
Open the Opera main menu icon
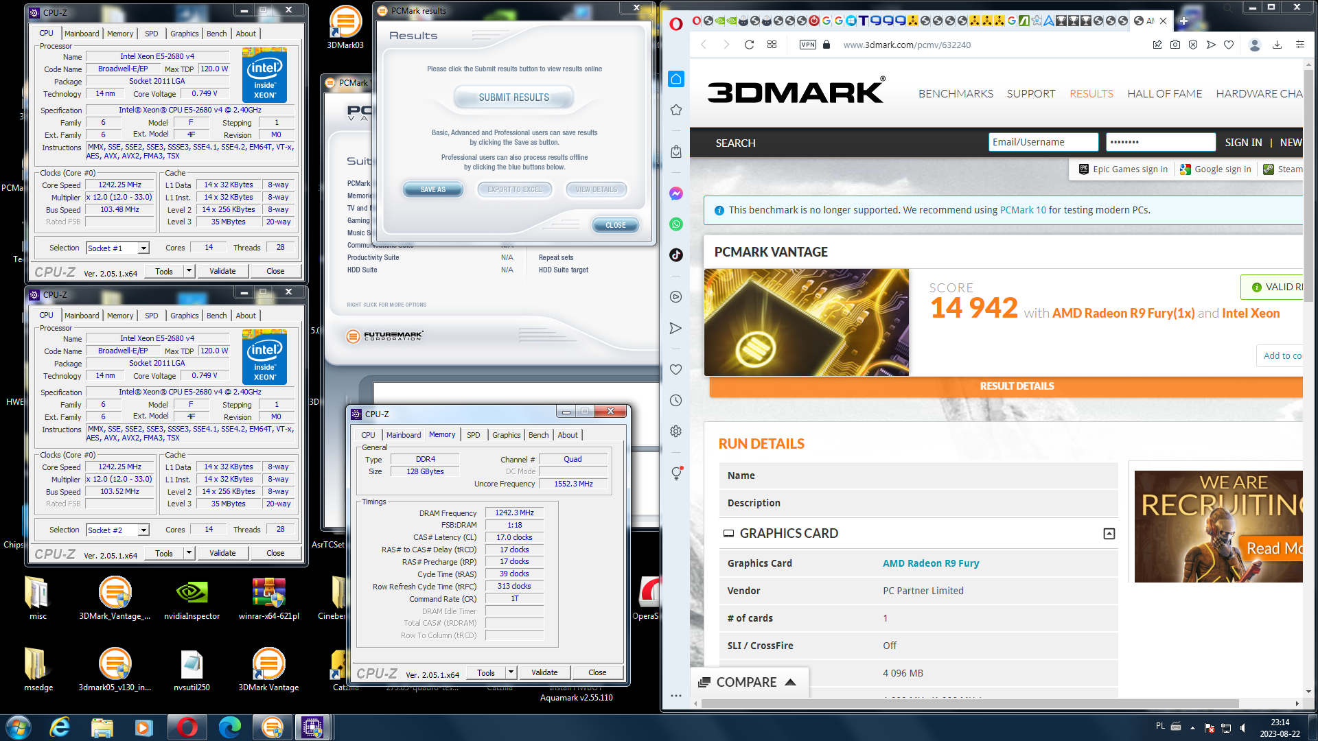[x=676, y=24]
